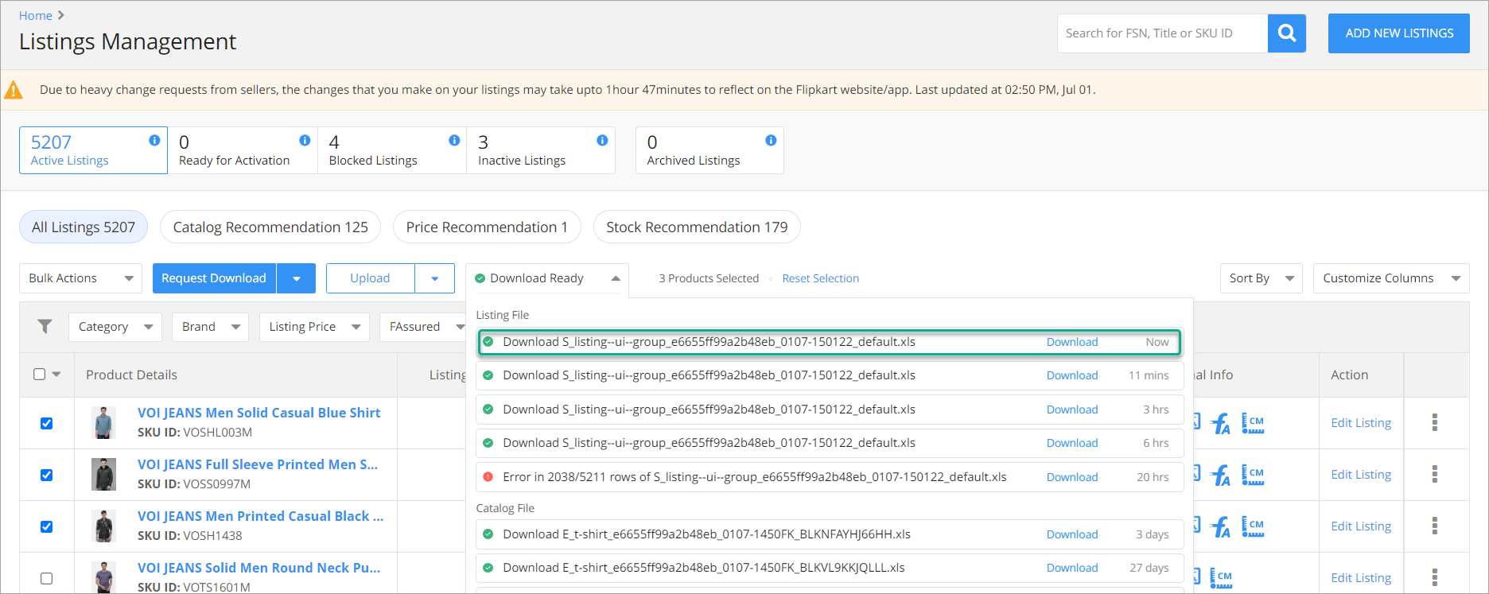Expand arrow next to select-all checkbox
The height and width of the screenshot is (594, 1489).
point(56,375)
